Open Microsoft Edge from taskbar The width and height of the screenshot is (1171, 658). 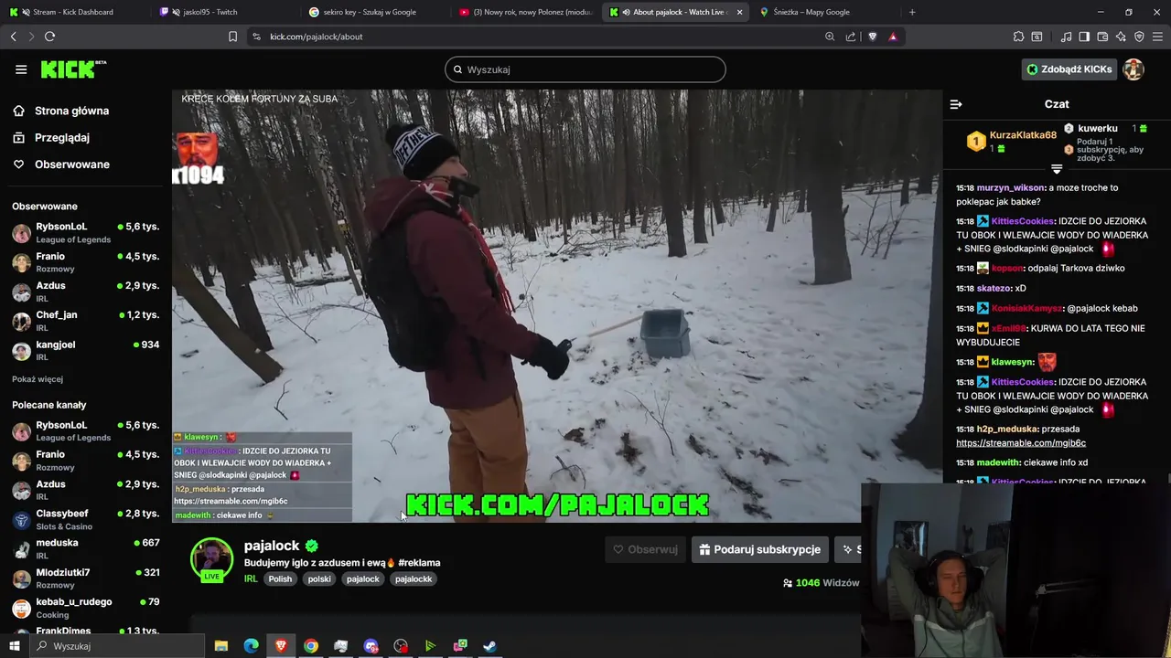click(x=251, y=646)
